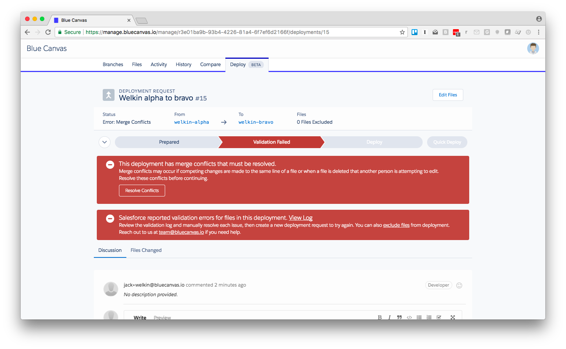Open the View Log link
The width and height of the screenshot is (566, 349).
coord(301,218)
